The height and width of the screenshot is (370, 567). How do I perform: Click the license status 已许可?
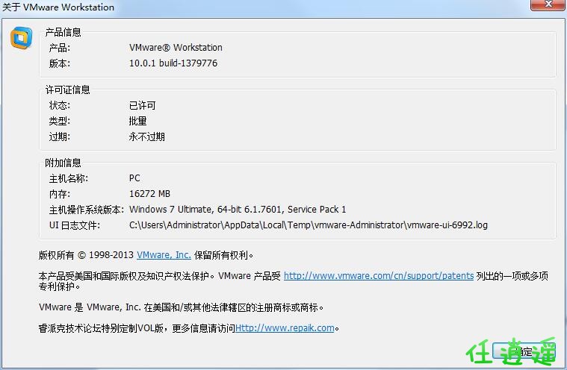(143, 105)
